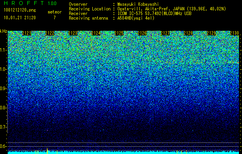Click the kHz axis unit label
This screenshot has height=154, width=242.
(3, 32)
